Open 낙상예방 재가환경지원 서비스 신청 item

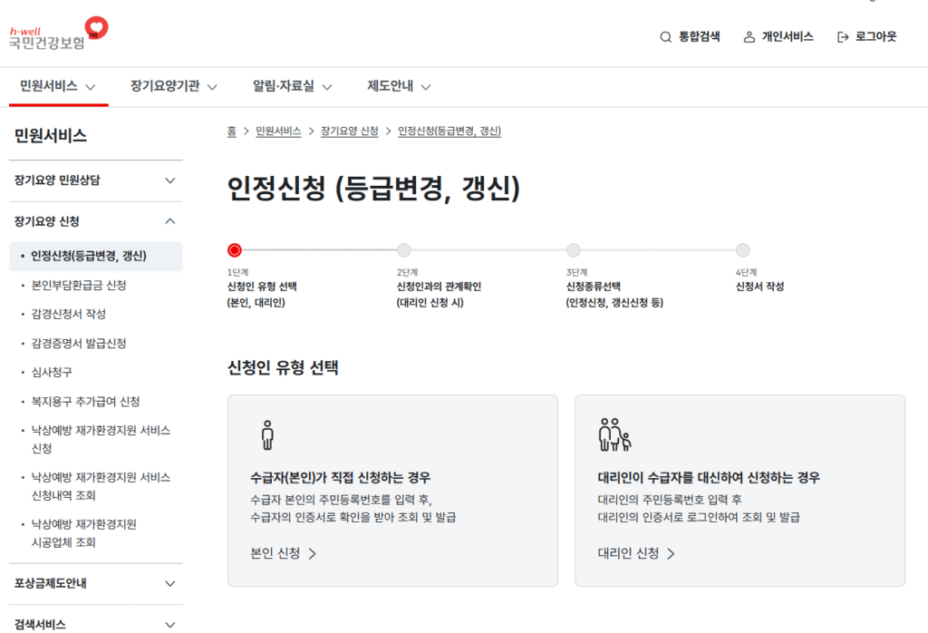(x=101, y=439)
